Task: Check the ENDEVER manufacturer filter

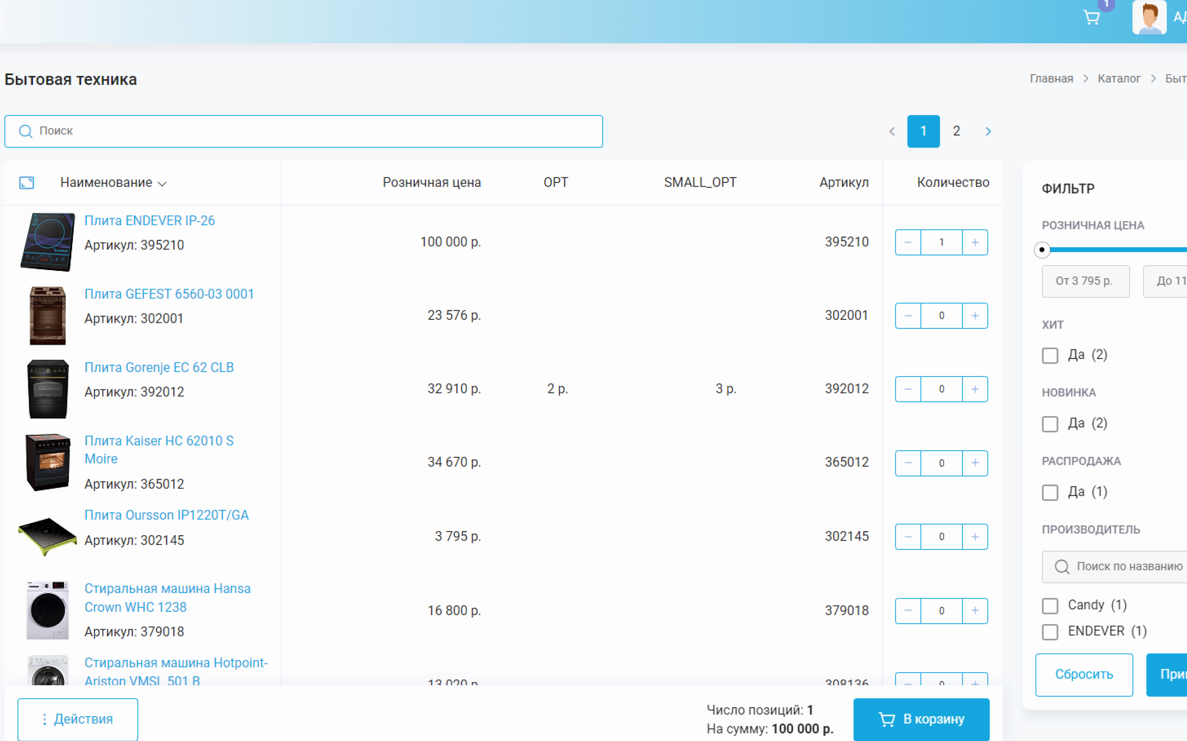Action: (x=1050, y=632)
